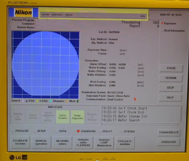Click the Shot legend color swatch

pos(78,101)
